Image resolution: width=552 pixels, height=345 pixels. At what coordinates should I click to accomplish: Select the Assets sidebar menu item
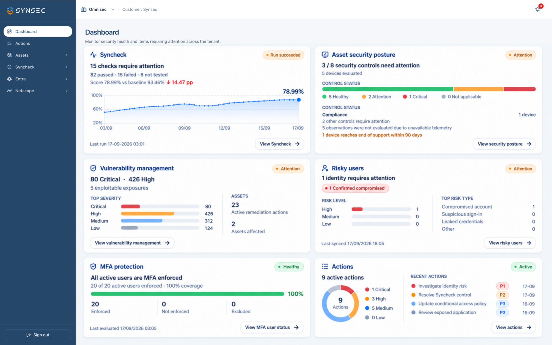point(38,55)
